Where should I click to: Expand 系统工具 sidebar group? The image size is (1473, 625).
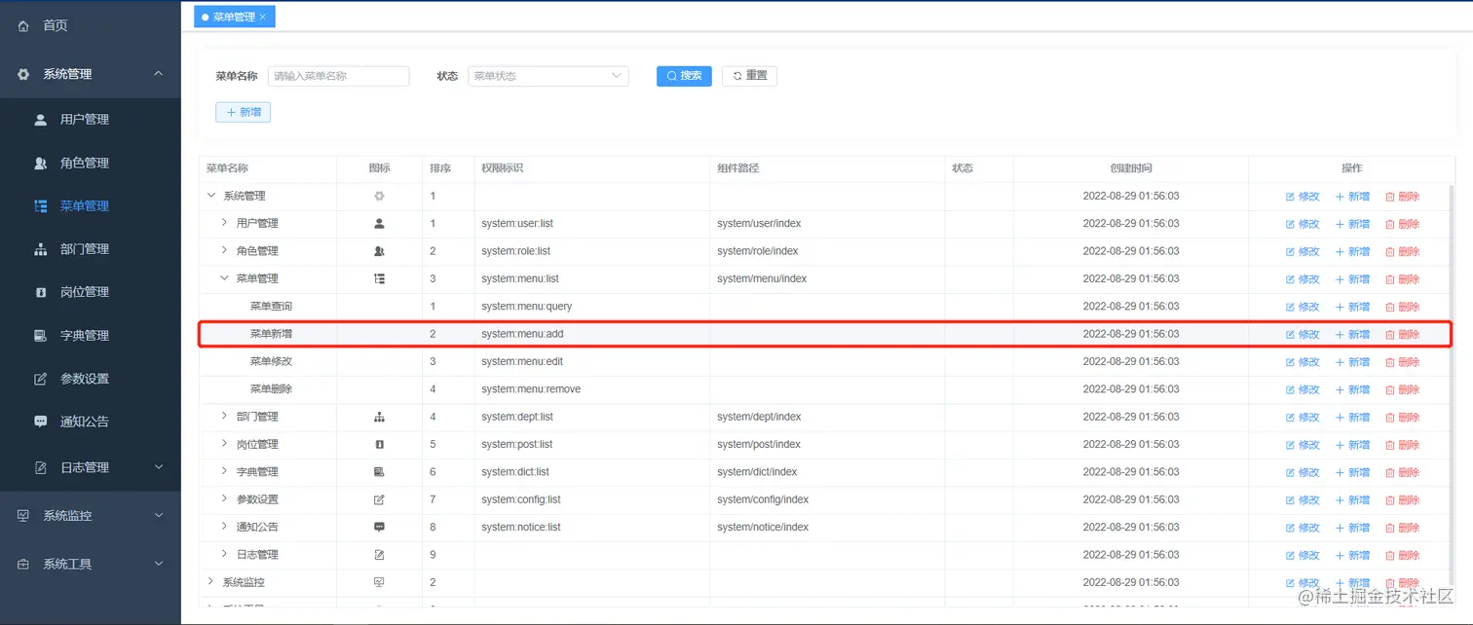pyautogui.click(x=90, y=564)
